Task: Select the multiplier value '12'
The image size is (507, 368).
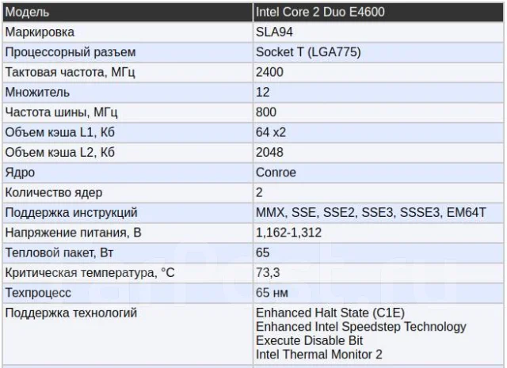Action: (262, 92)
